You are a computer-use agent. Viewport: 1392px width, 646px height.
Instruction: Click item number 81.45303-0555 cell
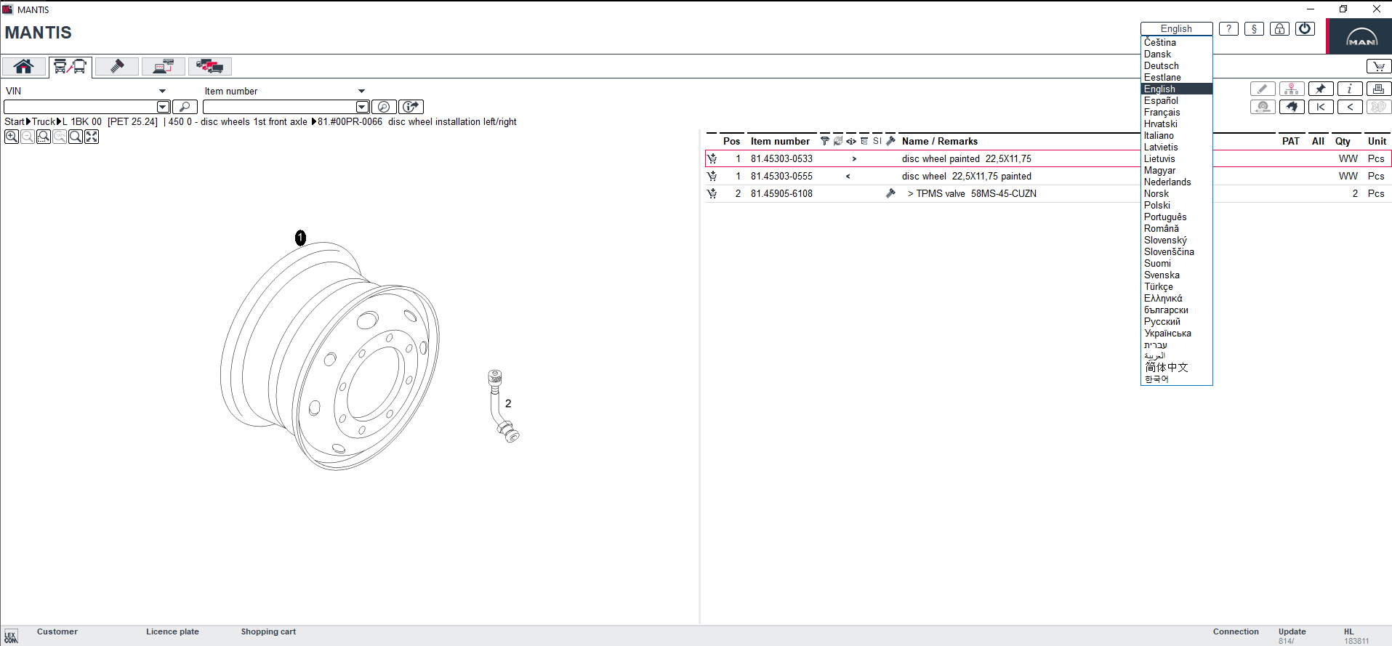pyautogui.click(x=781, y=176)
